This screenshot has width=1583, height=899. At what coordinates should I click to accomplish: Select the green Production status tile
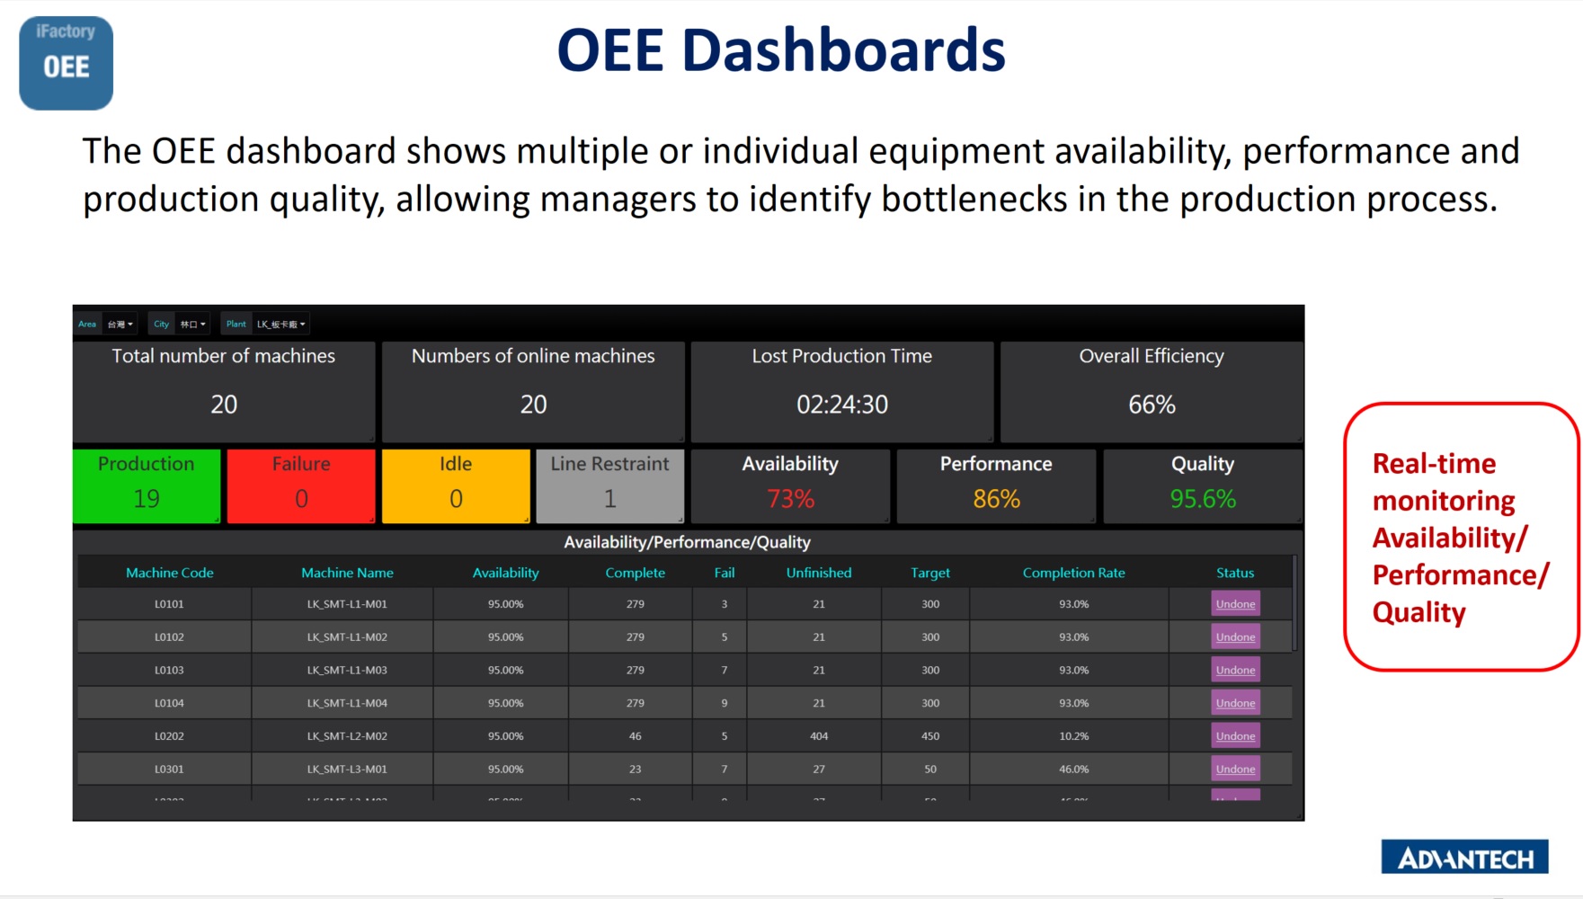pyautogui.click(x=146, y=485)
